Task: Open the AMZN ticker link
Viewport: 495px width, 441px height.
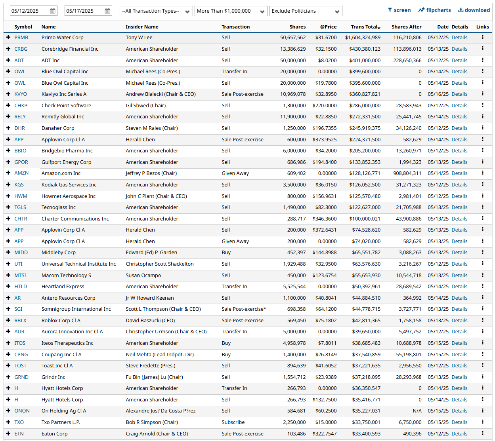Action: pos(21,173)
